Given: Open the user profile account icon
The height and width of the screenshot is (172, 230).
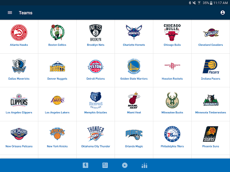Looking at the screenshot, I should point(223,13).
